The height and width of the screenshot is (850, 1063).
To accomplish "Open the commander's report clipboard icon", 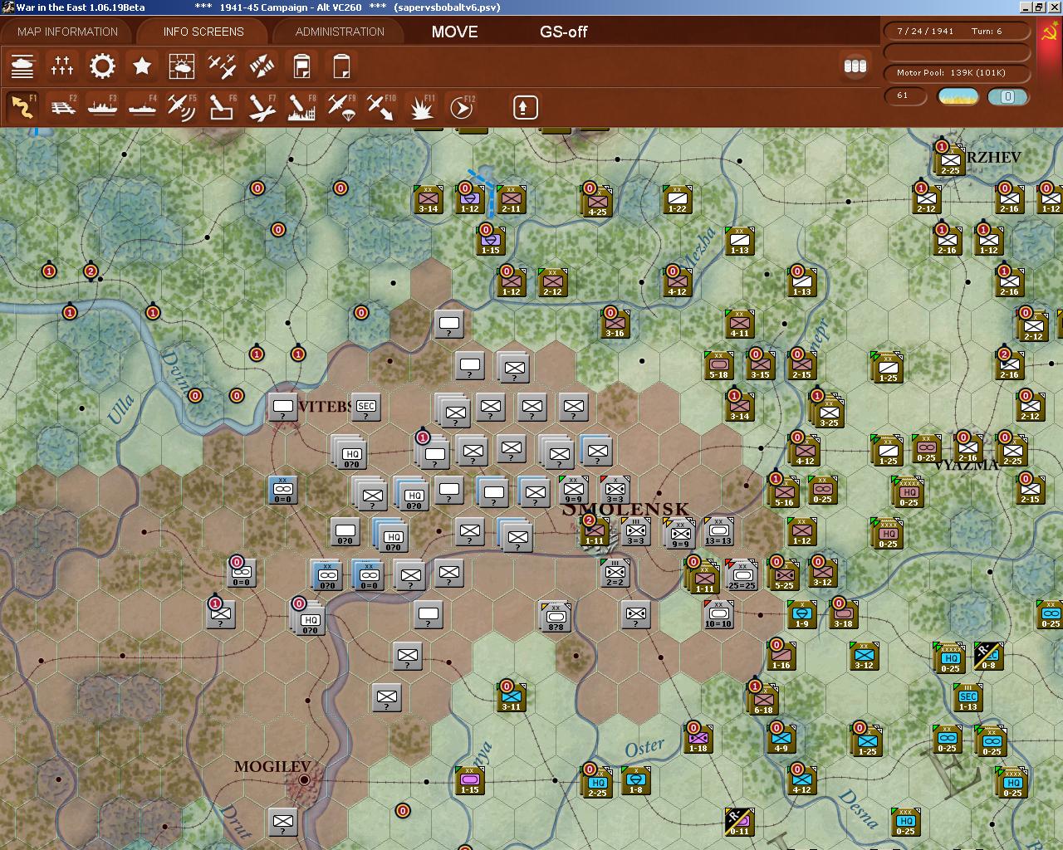I will pos(301,66).
